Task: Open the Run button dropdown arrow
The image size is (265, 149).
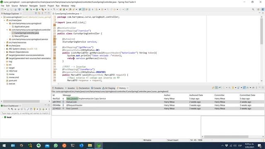Action: point(40,10)
